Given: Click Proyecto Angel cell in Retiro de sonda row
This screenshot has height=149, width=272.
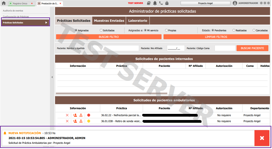Looking at the screenshot, I should [x=252, y=121].
